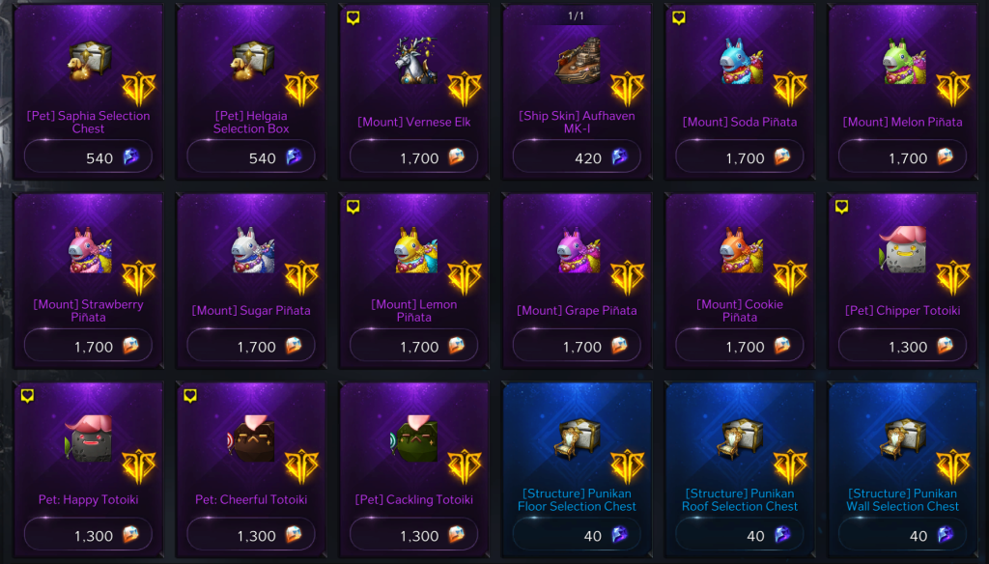Click the Vernese Elk mount icon
The height and width of the screenshot is (564, 989).
pos(415,61)
